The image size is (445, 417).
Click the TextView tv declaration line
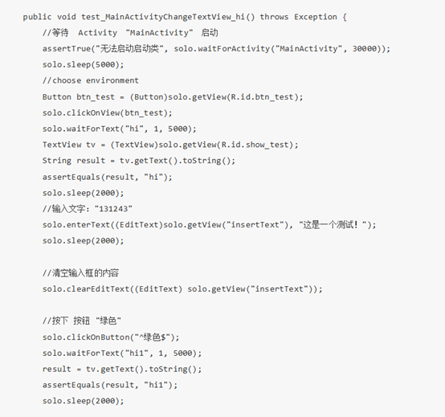(170, 145)
